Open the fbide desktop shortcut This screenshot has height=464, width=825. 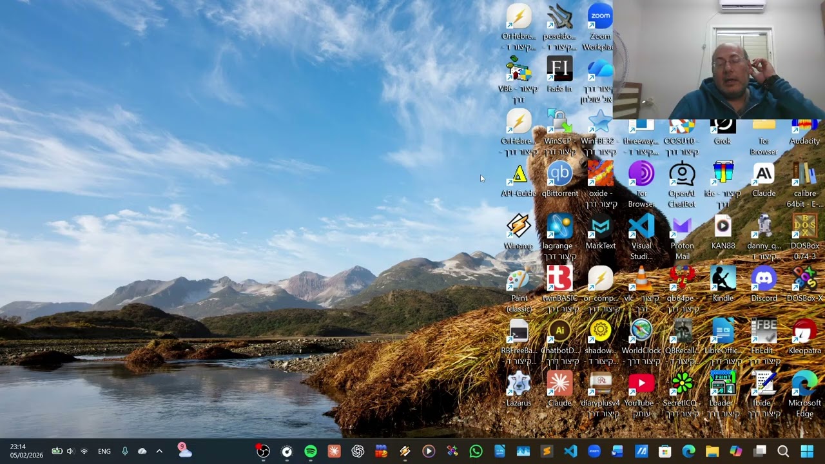[764, 393]
